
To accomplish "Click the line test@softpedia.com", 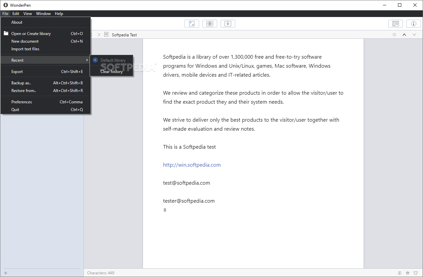I will [186, 183].
